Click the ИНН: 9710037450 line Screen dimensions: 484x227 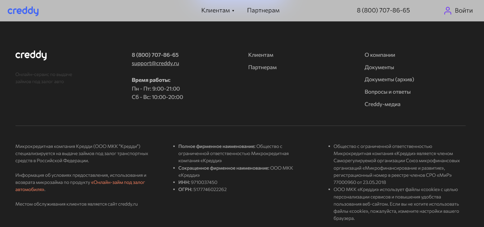coord(198,182)
